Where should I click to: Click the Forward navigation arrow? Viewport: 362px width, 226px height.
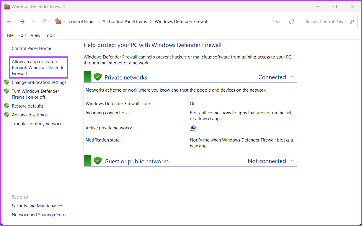(x=22, y=22)
